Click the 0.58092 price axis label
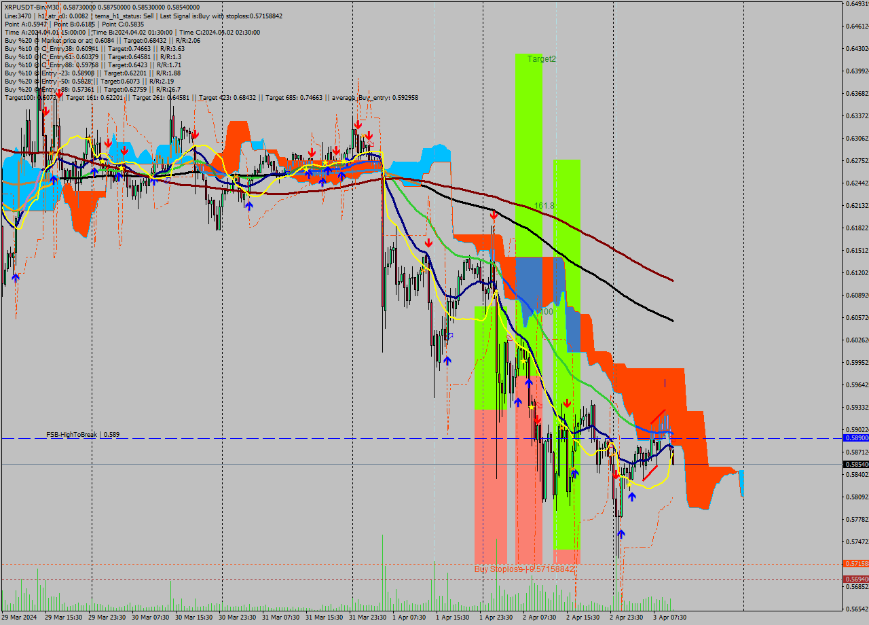 coord(857,497)
